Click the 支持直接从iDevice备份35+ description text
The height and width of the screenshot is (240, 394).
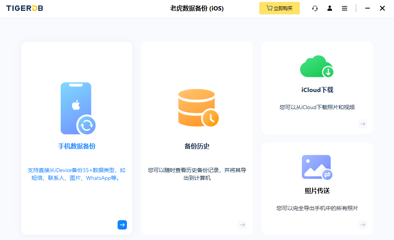(x=76, y=174)
